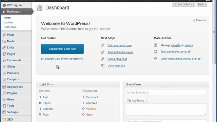The width and height of the screenshot is (217, 122).
Task: Click the comments icon beside Turn comments on or off
Action: pyautogui.click(x=156, y=52)
